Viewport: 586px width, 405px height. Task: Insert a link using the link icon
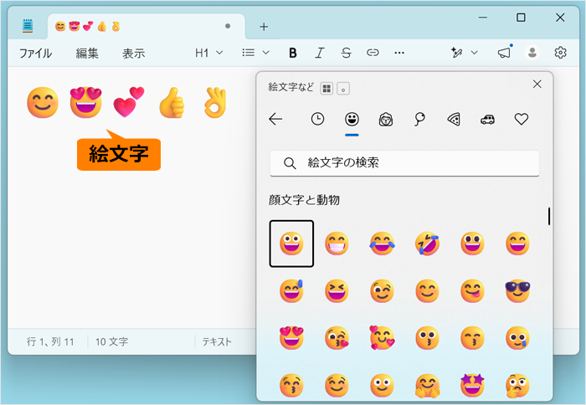[x=373, y=53]
